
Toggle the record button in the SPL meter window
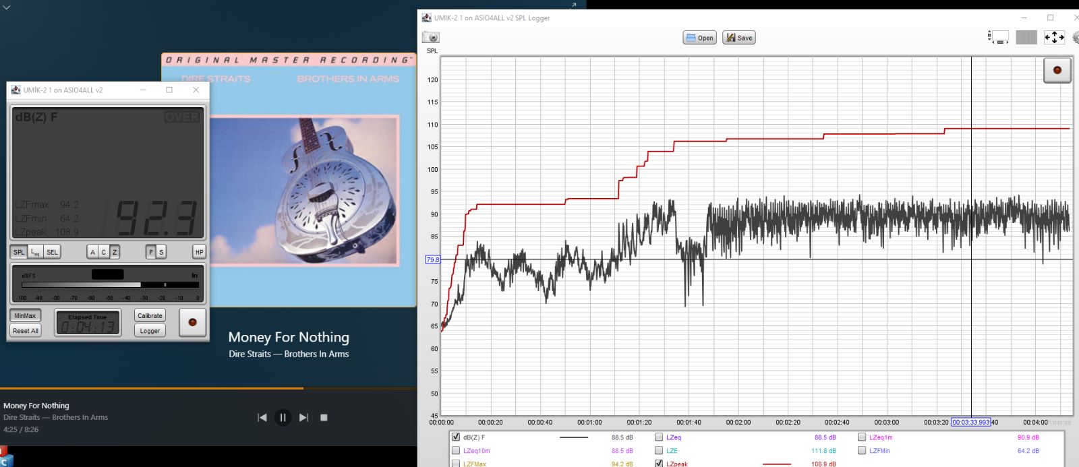(192, 322)
